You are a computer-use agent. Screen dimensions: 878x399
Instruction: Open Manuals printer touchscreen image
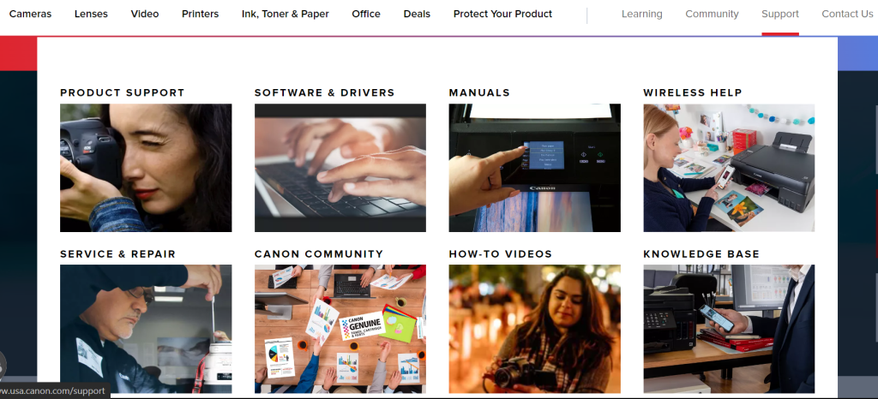[535, 168]
